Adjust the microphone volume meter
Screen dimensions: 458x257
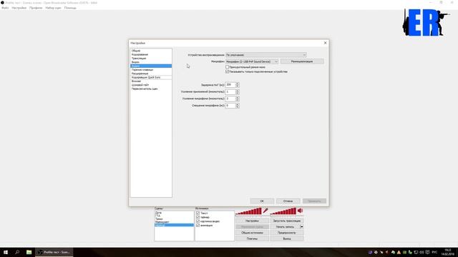(248, 211)
